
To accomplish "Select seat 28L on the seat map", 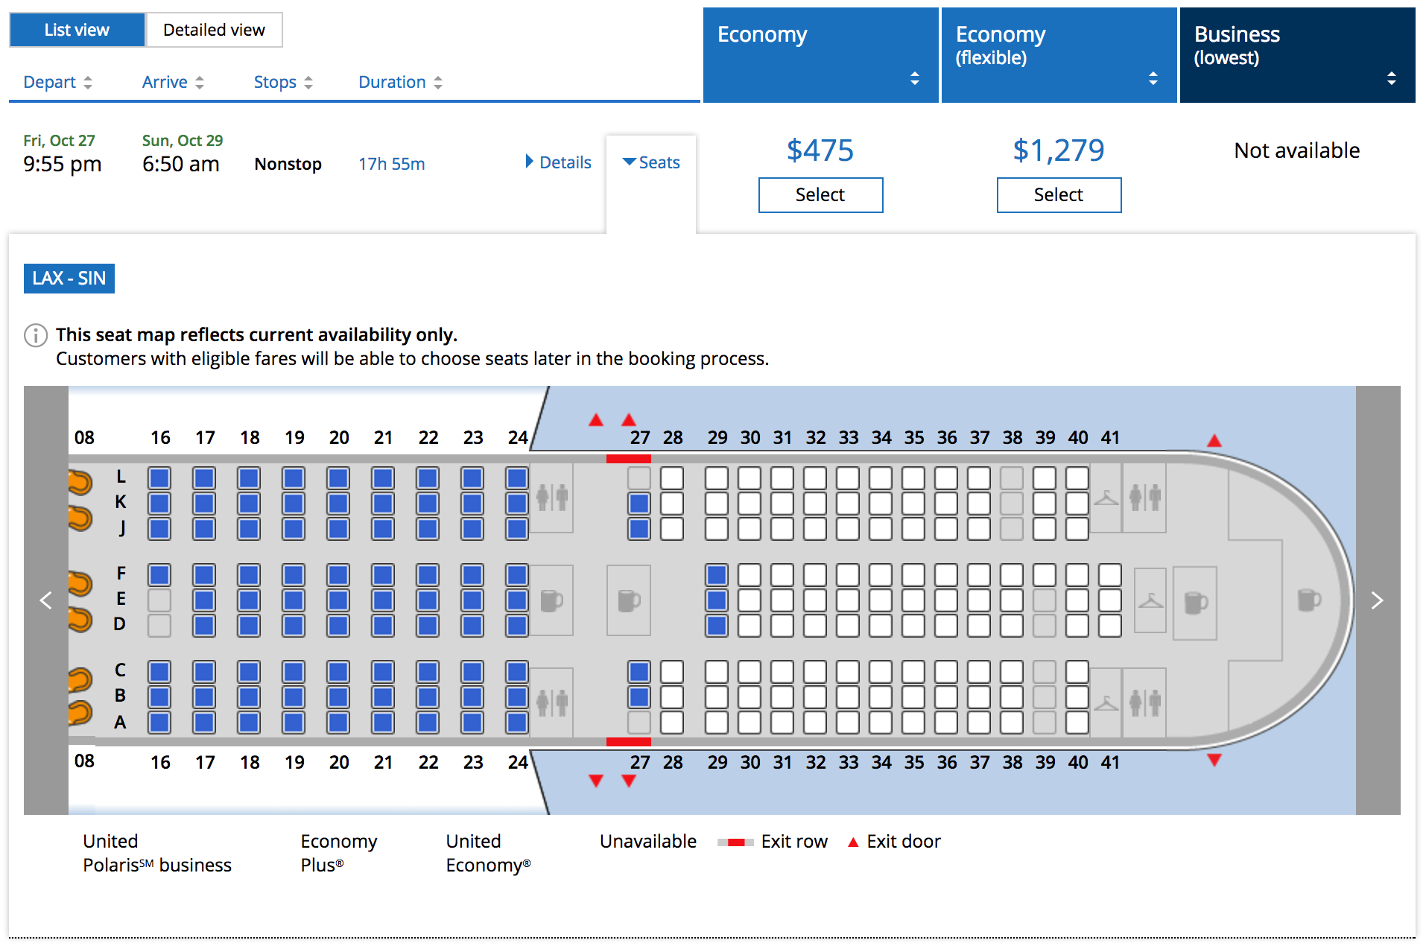I will [672, 478].
